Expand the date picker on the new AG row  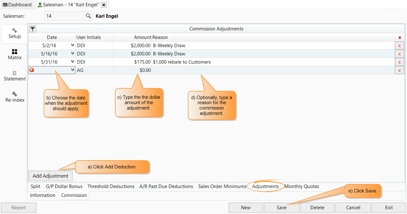[x=72, y=70]
